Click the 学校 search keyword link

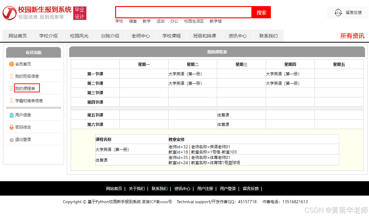pyautogui.click(x=119, y=21)
